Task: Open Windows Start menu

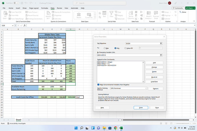Action: click(76, 128)
